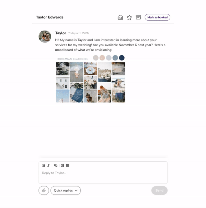Mark conversation as unread with envelope icon
206x208 pixels.
coord(120,18)
